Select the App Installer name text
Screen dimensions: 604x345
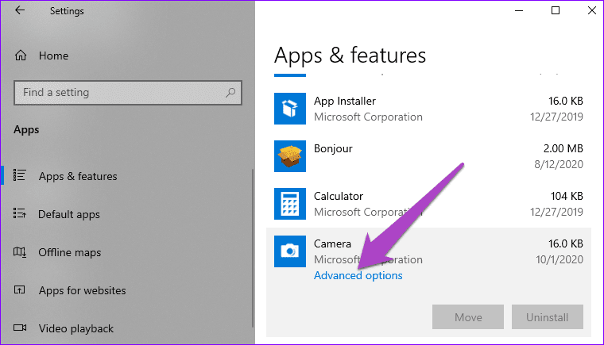click(345, 102)
